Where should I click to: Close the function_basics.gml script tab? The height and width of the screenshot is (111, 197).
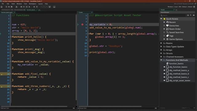coord(14,12)
